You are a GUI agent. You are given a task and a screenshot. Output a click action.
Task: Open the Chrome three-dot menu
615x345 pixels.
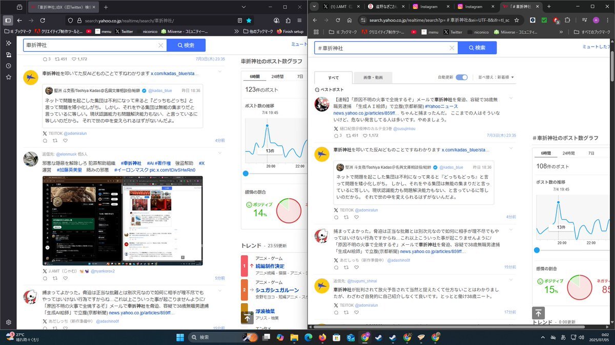(x=607, y=20)
